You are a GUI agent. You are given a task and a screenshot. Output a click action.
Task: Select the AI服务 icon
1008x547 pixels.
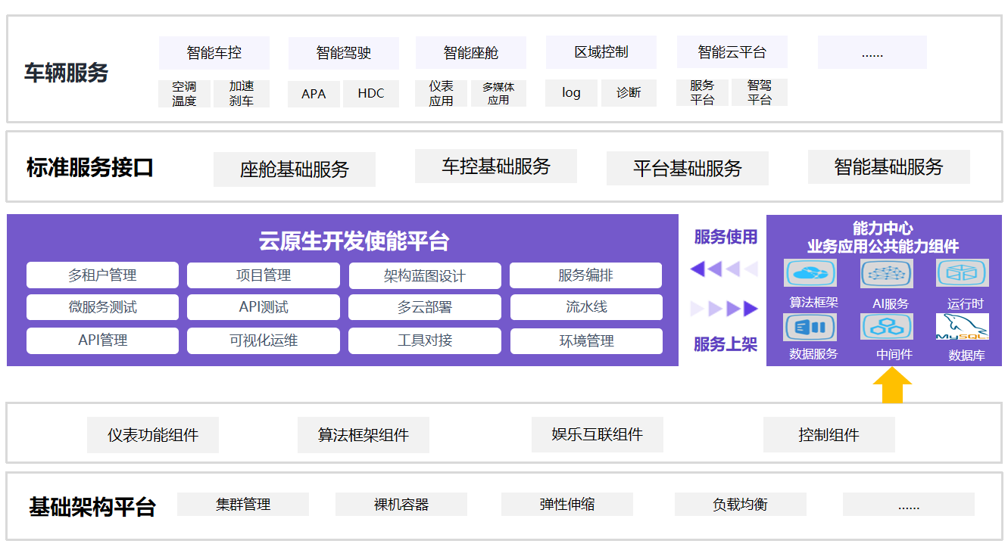tap(886, 273)
